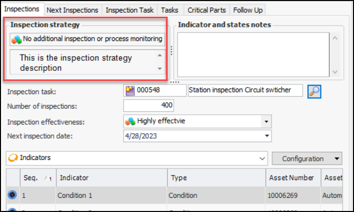This screenshot has width=354, height=212.
Task: Open the Indicators combo box
Action: point(262,158)
